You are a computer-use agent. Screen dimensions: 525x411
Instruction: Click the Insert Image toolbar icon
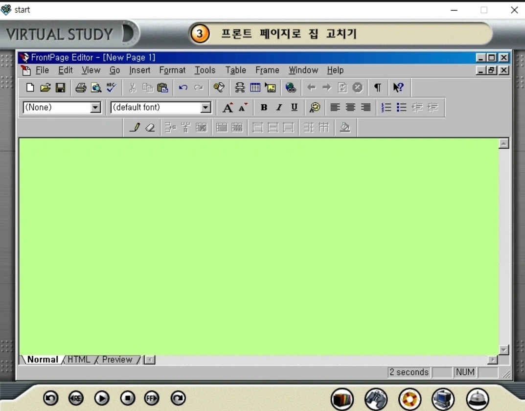(270, 88)
